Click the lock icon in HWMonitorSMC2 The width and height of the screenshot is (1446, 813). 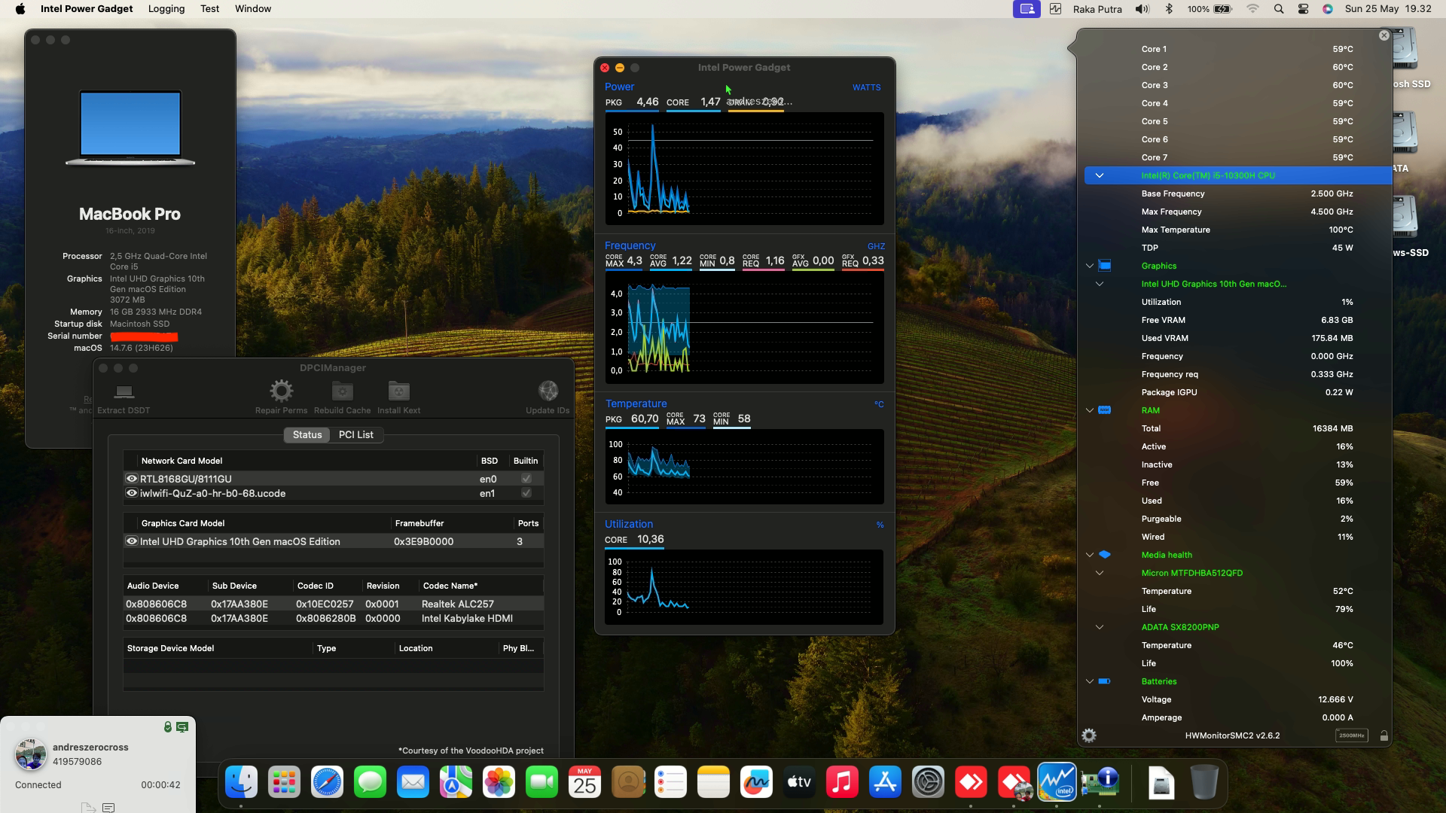[x=1384, y=736]
